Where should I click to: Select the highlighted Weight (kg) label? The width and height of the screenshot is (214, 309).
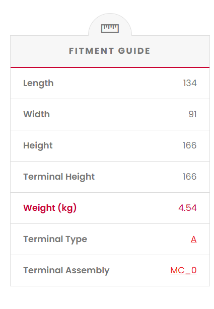pyautogui.click(x=50, y=208)
